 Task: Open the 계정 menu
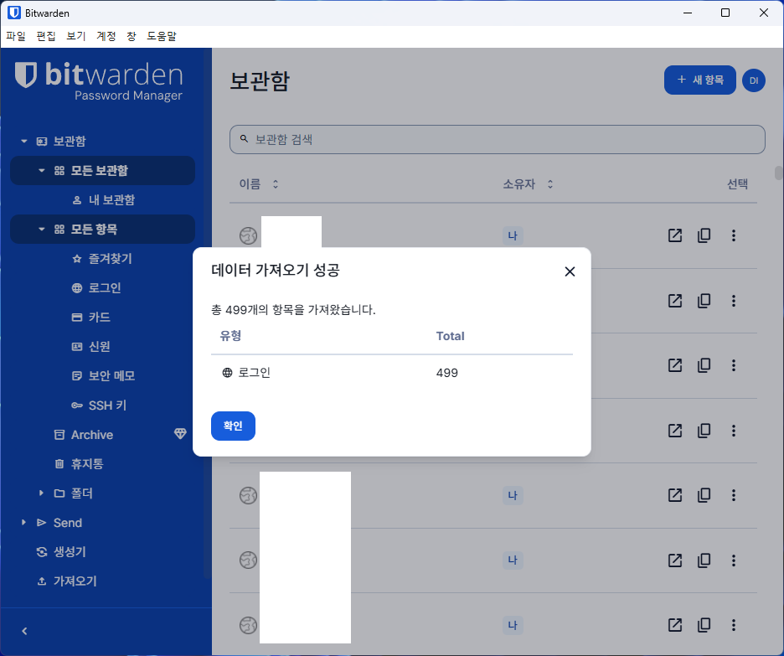pyautogui.click(x=106, y=36)
